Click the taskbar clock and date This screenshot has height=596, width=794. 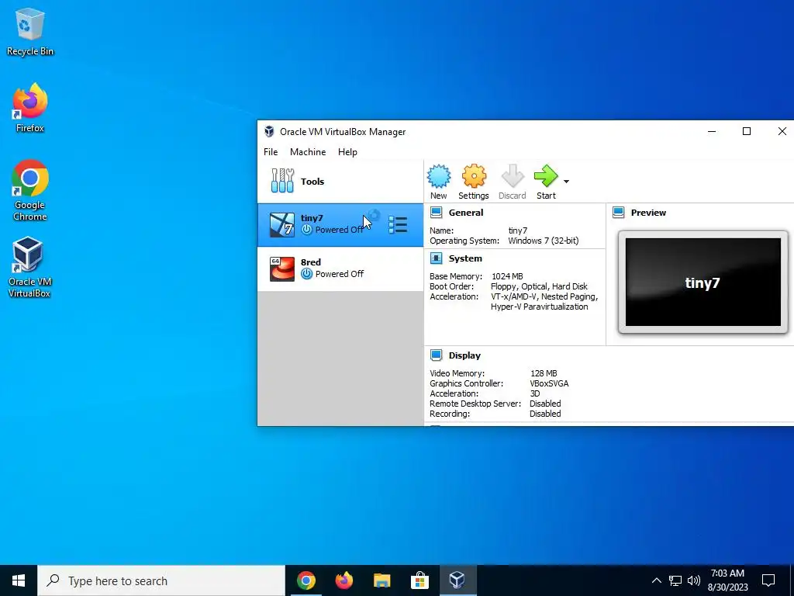coord(727,580)
